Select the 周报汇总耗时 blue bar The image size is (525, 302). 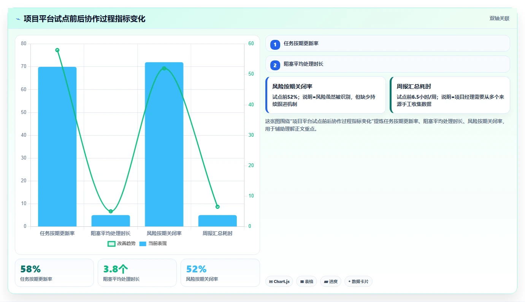click(x=217, y=221)
